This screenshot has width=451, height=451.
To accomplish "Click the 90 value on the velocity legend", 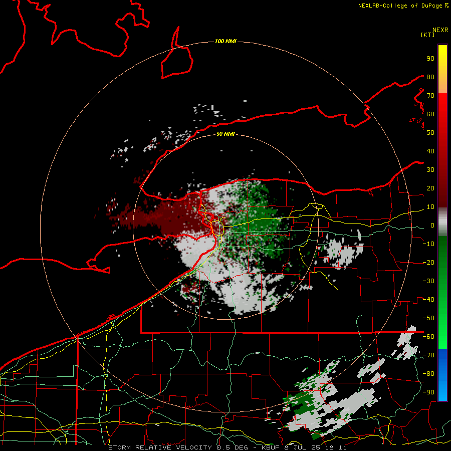I will pos(430,59).
